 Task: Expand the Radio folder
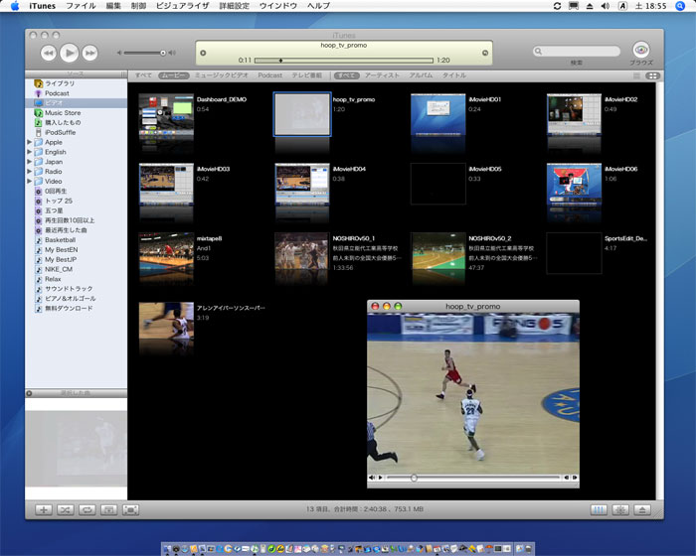[x=29, y=171]
